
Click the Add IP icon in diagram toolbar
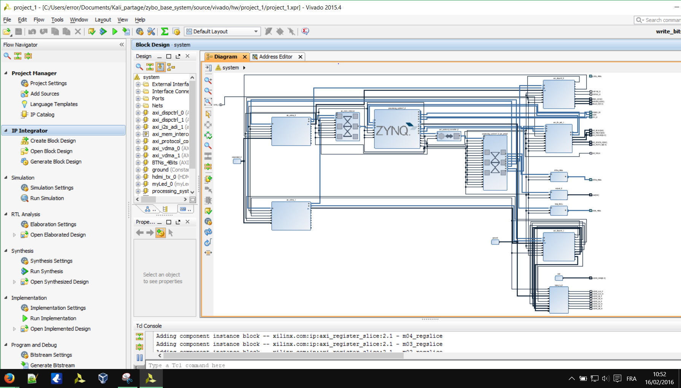click(208, 179)
